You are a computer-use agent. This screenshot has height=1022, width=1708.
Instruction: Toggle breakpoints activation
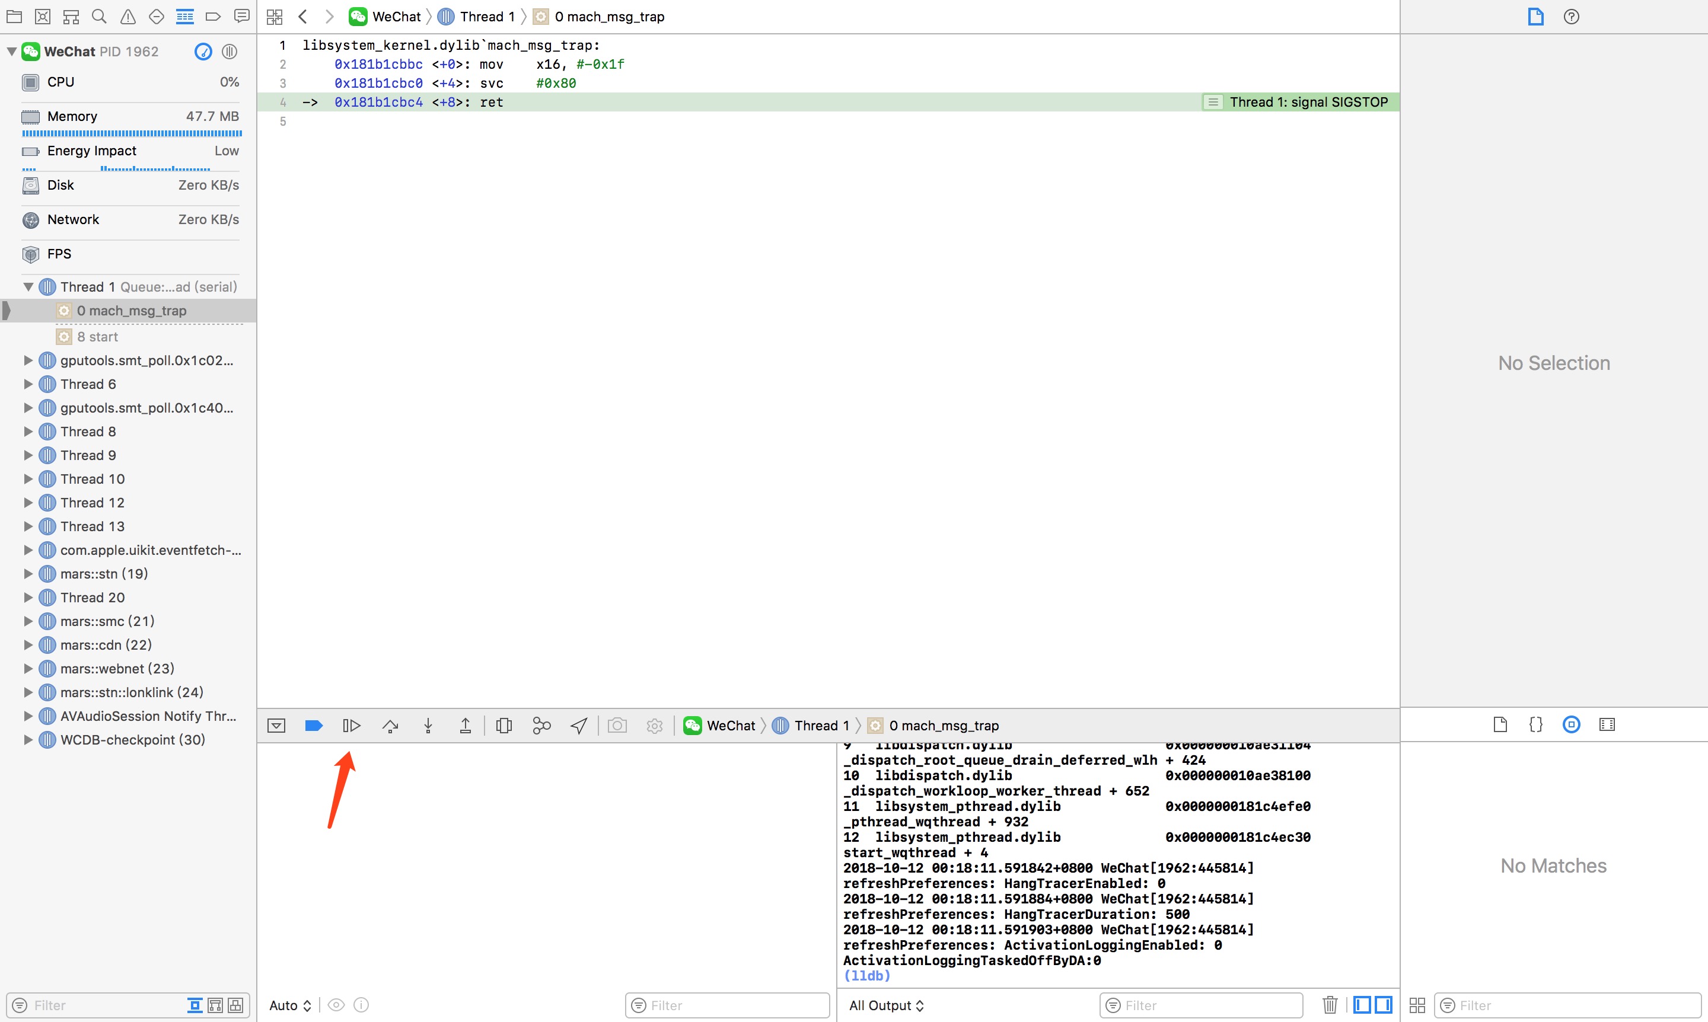[x=314, y=725]
